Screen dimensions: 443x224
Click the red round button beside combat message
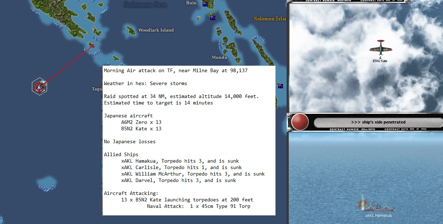[x=300, y=122]
